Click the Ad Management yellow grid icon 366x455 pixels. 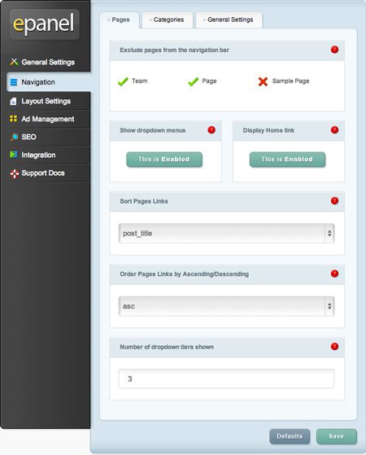(x=13, y=119)
